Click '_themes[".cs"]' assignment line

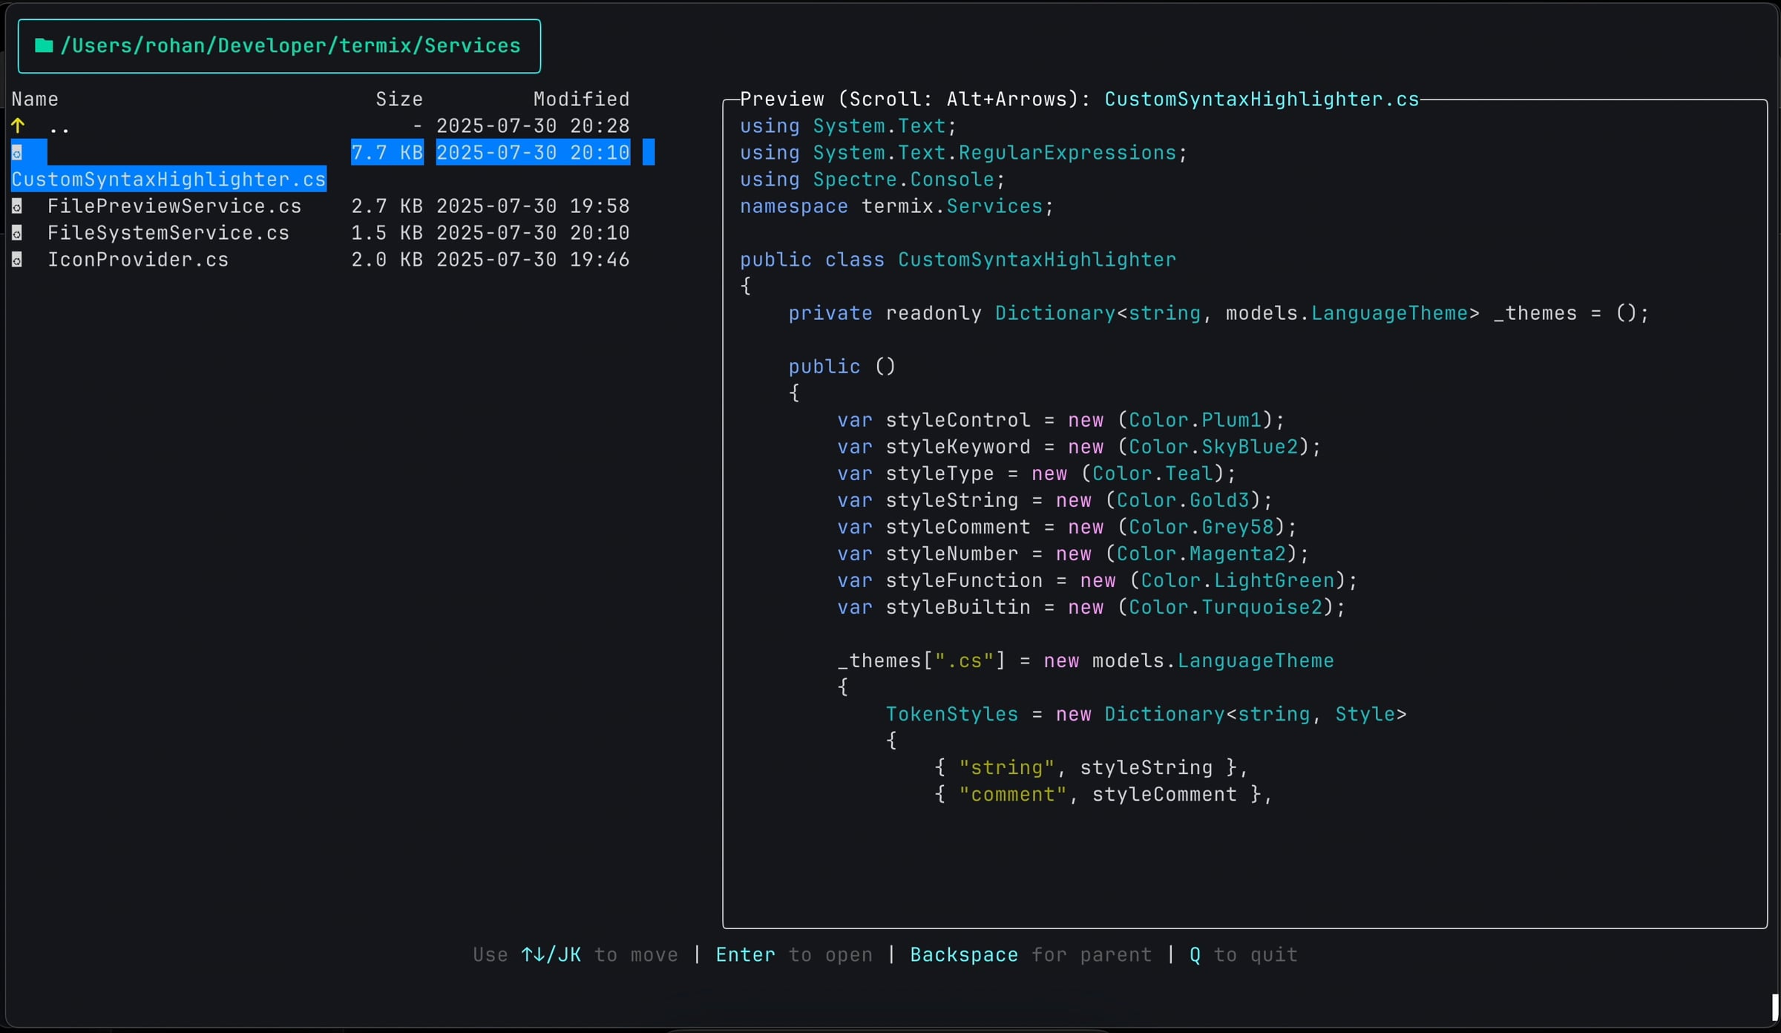coord(1086,660)
